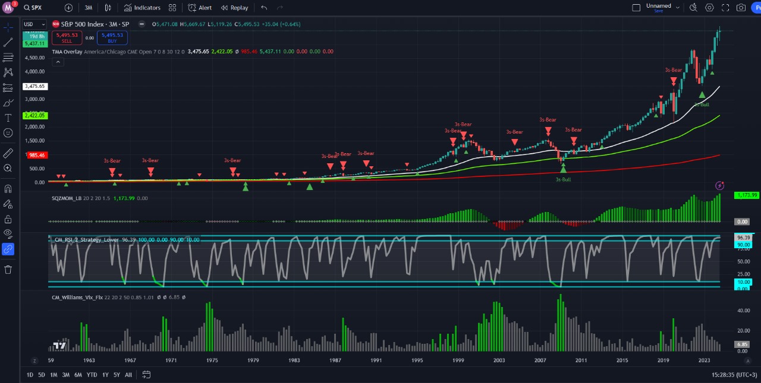Click the blue BUY button
Image resolution: width=761 pixels, height=383 pixels.
point(112,38)
